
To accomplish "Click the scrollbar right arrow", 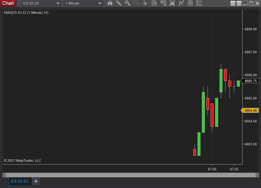I will [x=257, y=175].
